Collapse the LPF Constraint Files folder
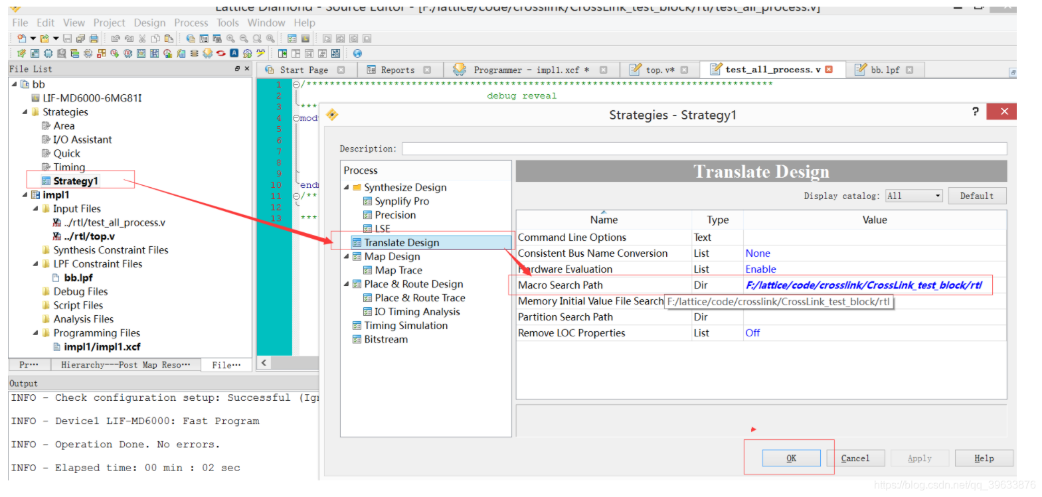The image size is (1042, 497). point(36,264)
